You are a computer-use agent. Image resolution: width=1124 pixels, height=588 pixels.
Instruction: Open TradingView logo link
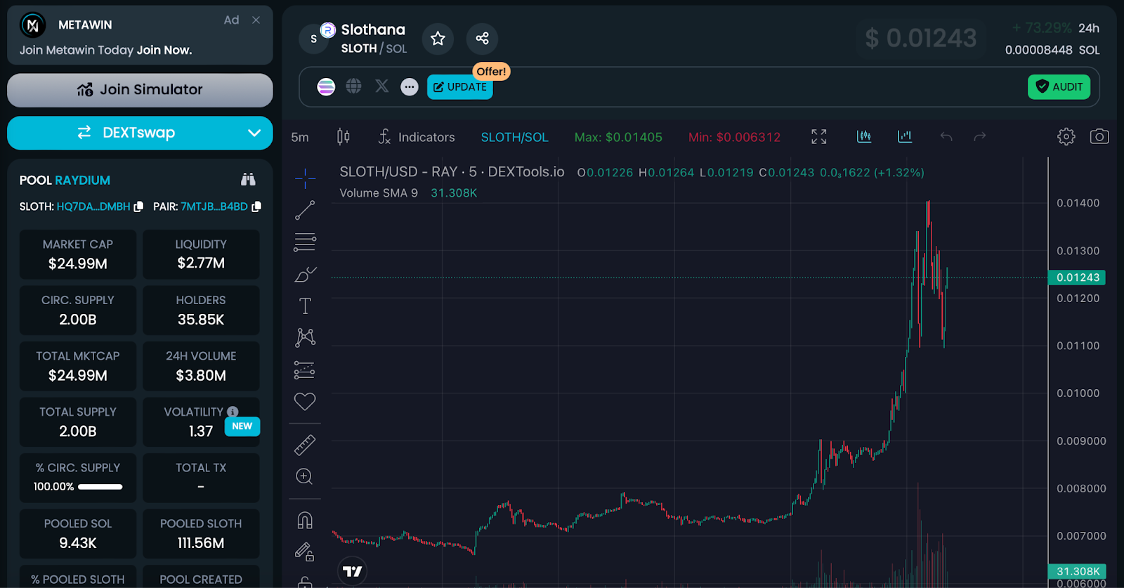click(x=353, y=571)
